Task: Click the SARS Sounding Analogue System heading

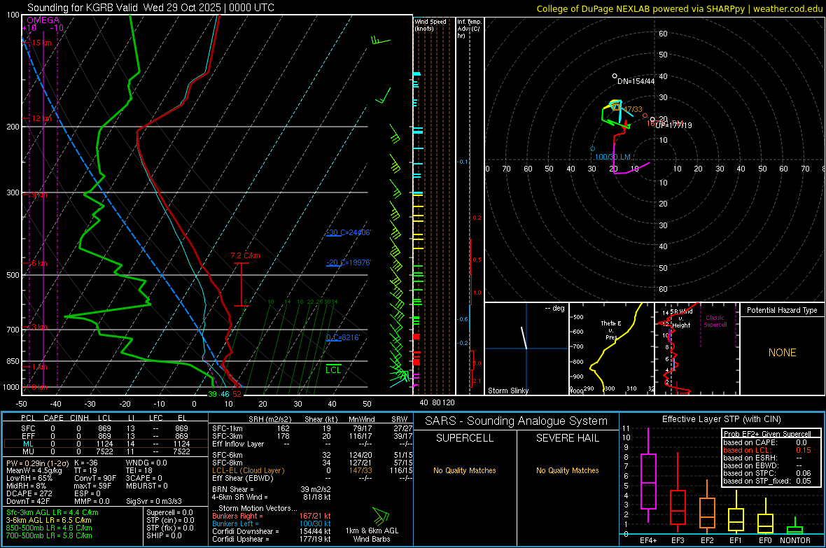Action: [x=517, y=421]
